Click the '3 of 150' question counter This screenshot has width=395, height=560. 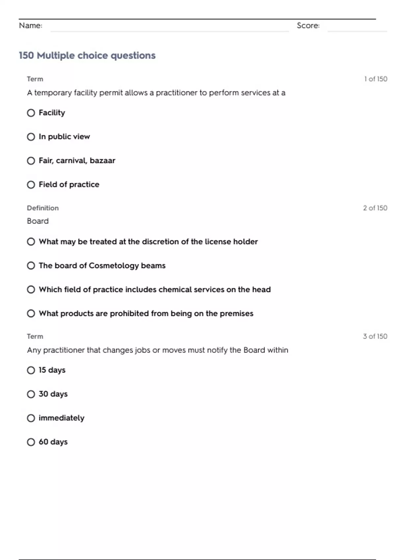375,336
